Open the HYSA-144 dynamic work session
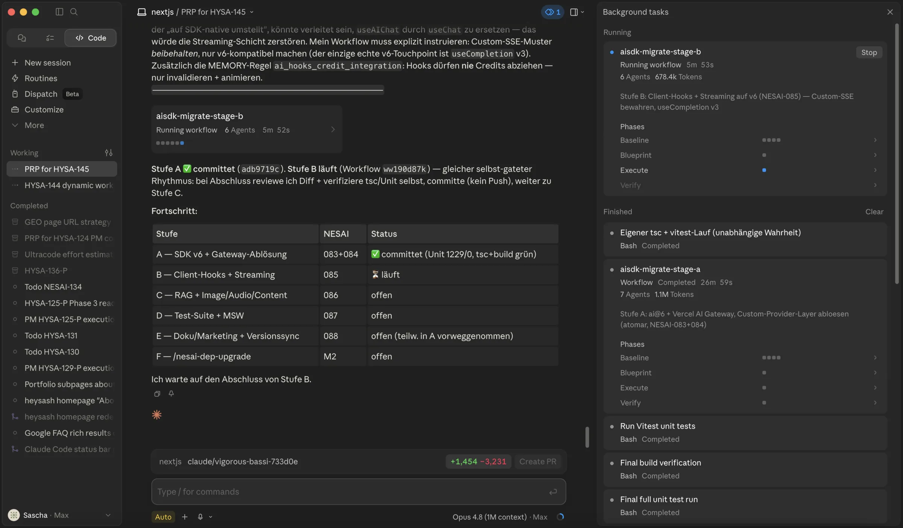The image size is (903, 528). point(62,185)
